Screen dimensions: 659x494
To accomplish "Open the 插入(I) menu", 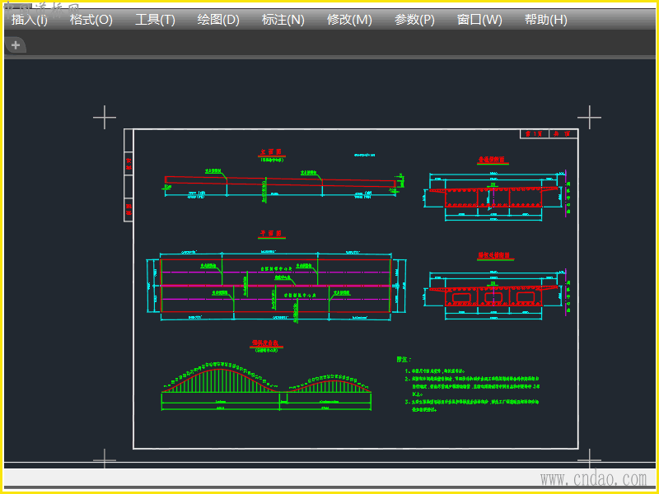I will [30, 20].
